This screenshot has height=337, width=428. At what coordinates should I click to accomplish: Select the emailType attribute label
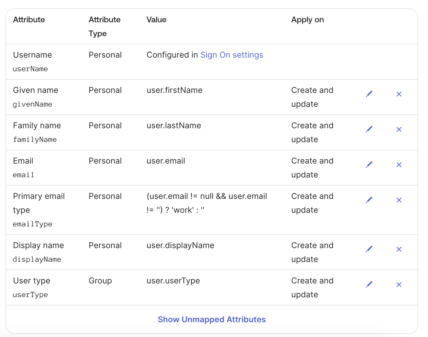pos(32,224)
